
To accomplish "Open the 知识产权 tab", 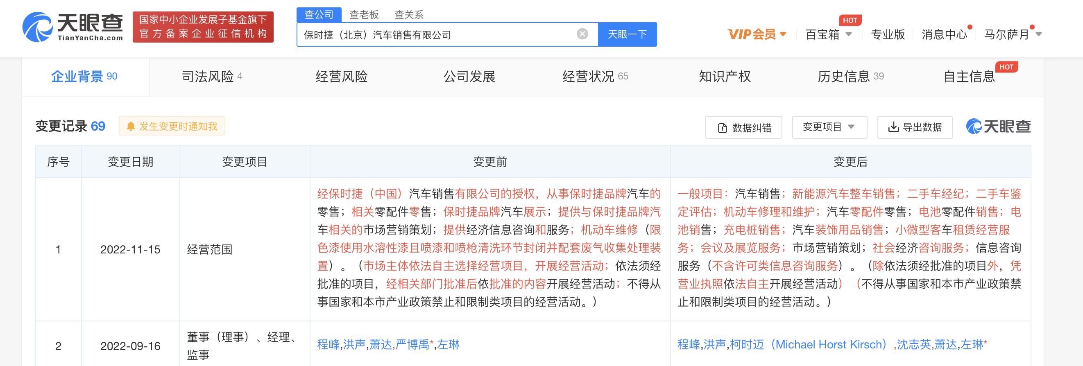I will [724, 77].
